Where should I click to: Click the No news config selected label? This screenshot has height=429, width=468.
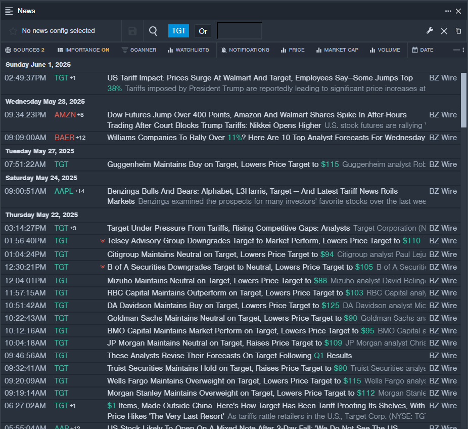pos(58,31)
